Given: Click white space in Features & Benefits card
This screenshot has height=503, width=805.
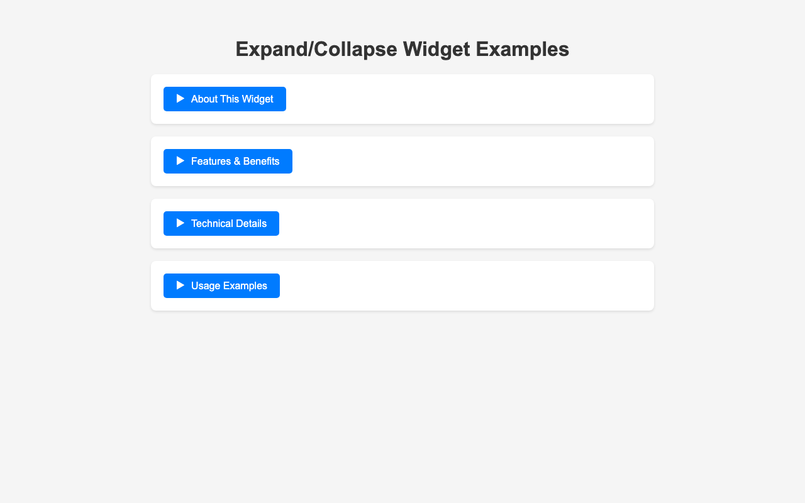Looking at the screenshot, I should point(465,161).
